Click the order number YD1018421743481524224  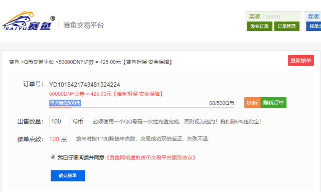click(x=84, y=85)
